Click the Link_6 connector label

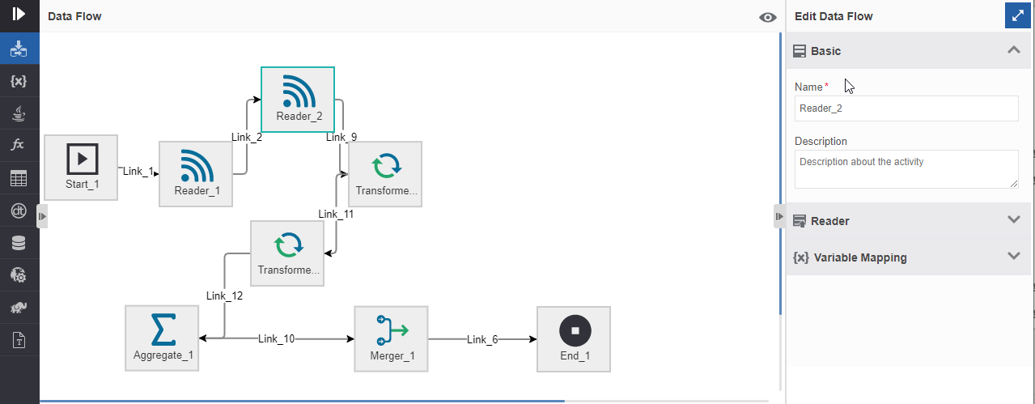click(x=482, y=339)
